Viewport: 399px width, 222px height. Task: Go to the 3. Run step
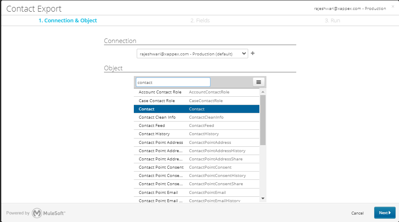click(x=332, y=21)
